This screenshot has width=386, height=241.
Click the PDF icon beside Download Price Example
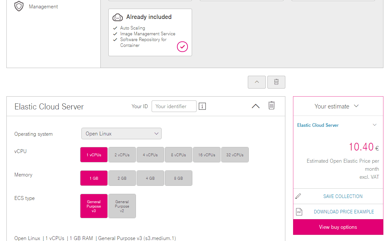tap(299, 212)
